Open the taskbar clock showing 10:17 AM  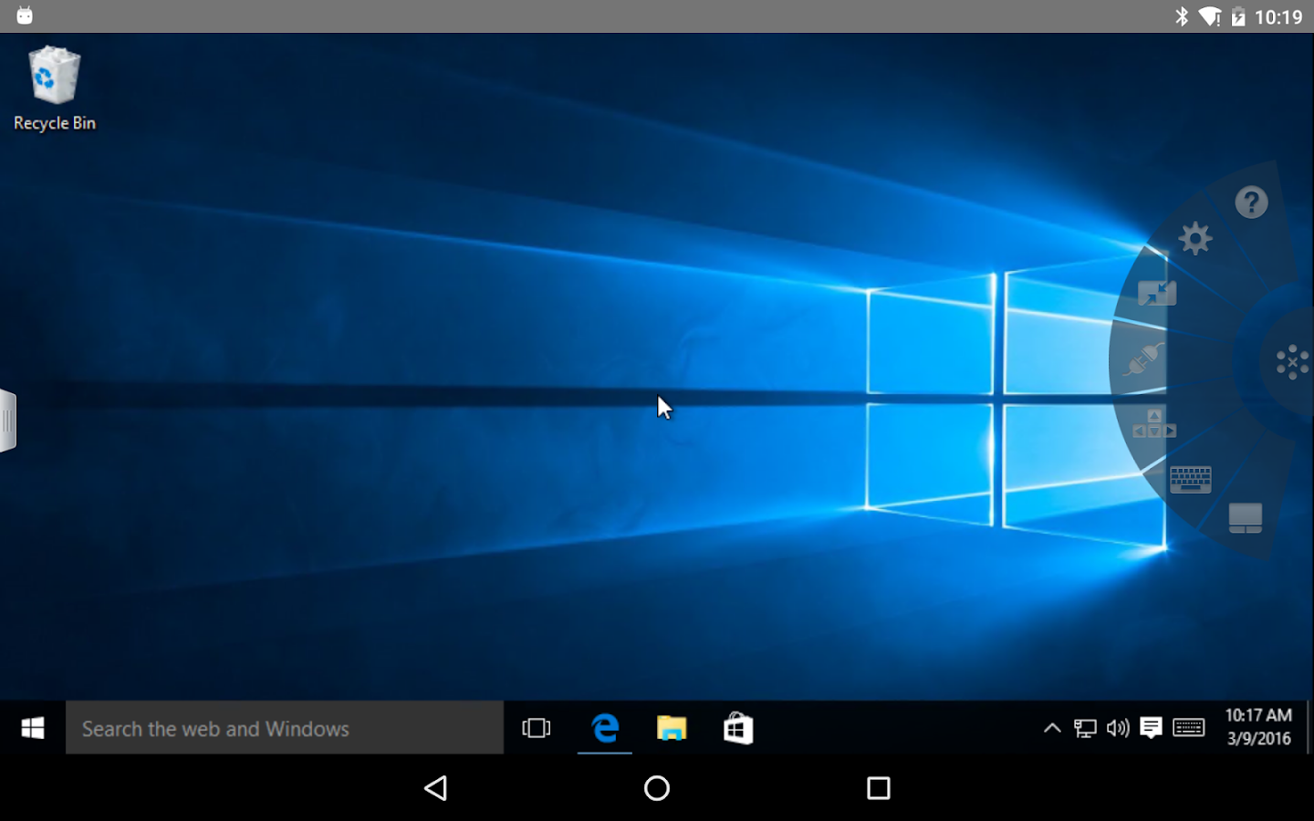coord(1258,727)
